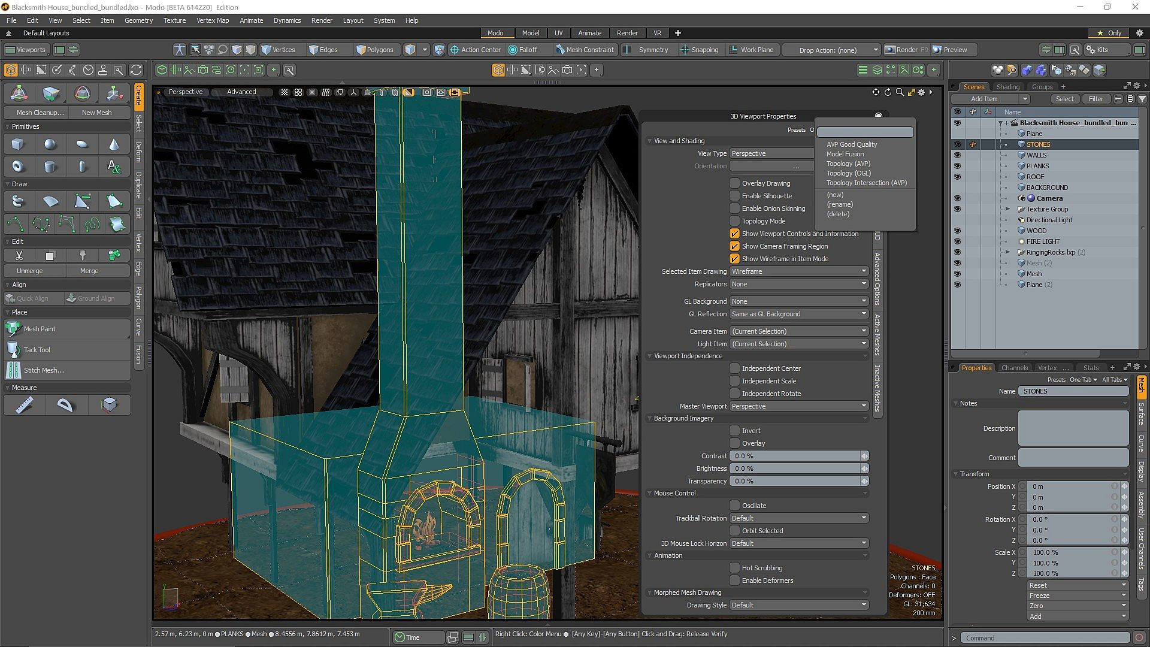
Task: Choose Topology (AVP) preset
Action: point(848,164)
